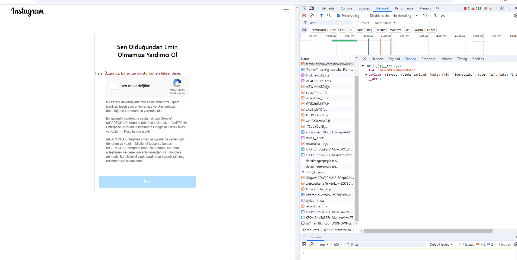Click the issues badge showing 142
The width and height of the screenshot is (517, 260).
[489, 8]
